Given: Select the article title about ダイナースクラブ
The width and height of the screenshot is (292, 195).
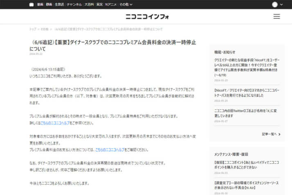Looking at the screenshot, I should click(x=112, y=45).
